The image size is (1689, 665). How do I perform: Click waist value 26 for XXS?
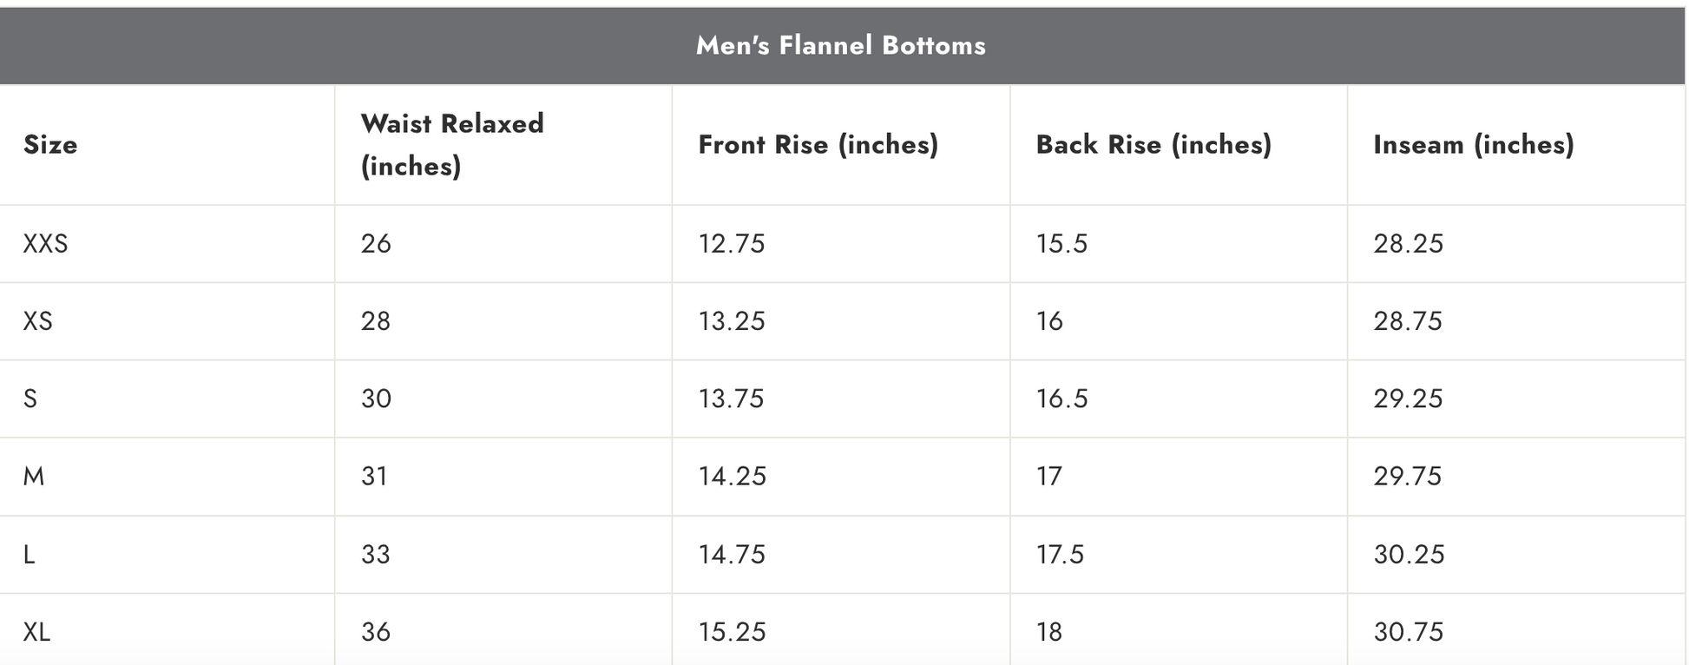click(x=376, y=244)
